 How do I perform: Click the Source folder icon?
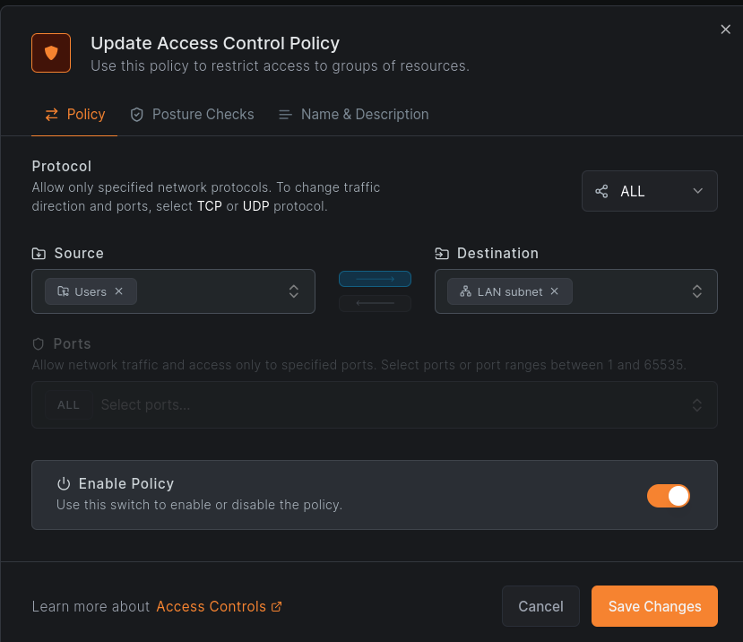click(x=39, y=254)
